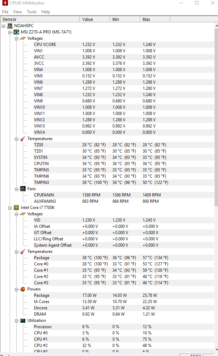Select the DRAM power row
The height and width of the screenshot is (356, 218).
124,314
